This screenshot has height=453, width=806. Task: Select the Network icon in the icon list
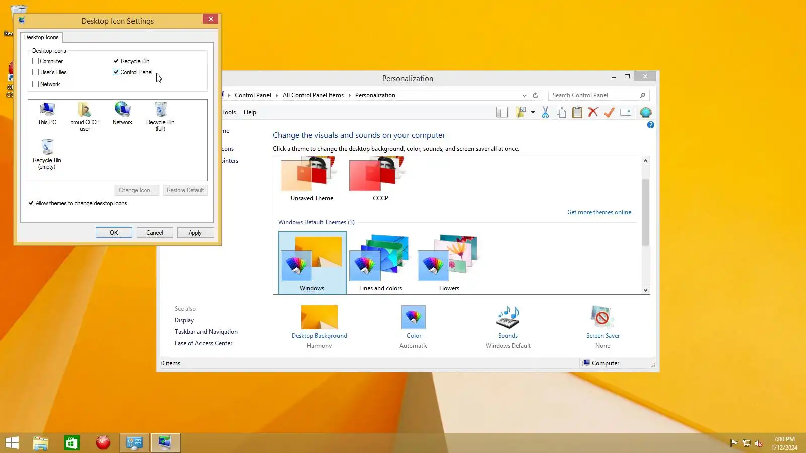tap(122, 113)
